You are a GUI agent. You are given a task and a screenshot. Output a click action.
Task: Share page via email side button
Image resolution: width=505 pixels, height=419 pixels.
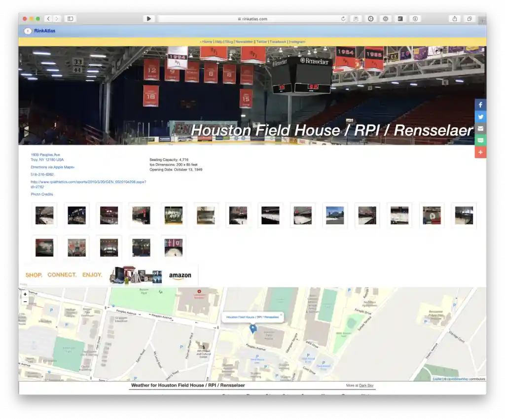point(480,129)
